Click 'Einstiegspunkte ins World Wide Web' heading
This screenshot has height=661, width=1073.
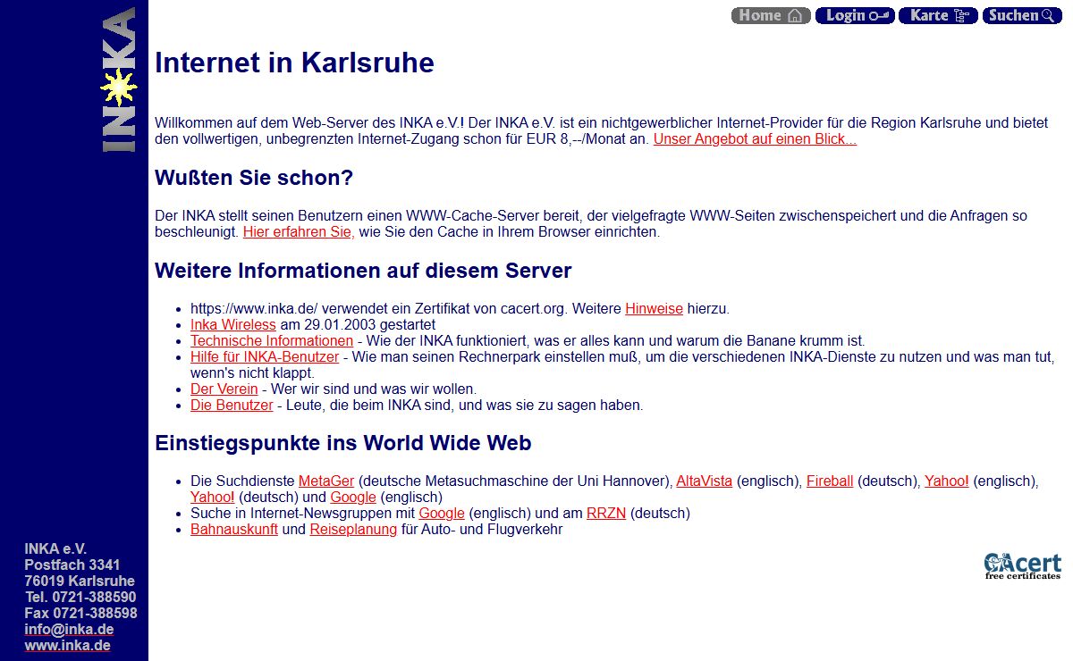[343, 443]
